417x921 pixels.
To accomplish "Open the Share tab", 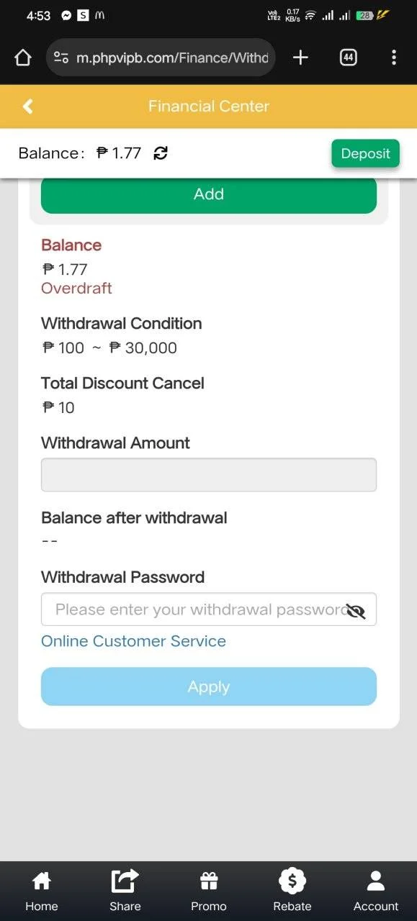I will tap(125, 891).
